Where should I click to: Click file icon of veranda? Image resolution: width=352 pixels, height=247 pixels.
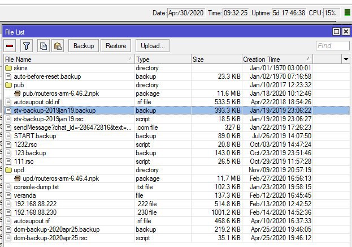8,195
